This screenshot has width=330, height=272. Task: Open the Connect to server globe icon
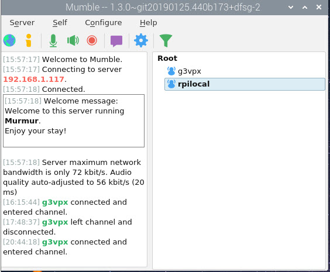9,40
